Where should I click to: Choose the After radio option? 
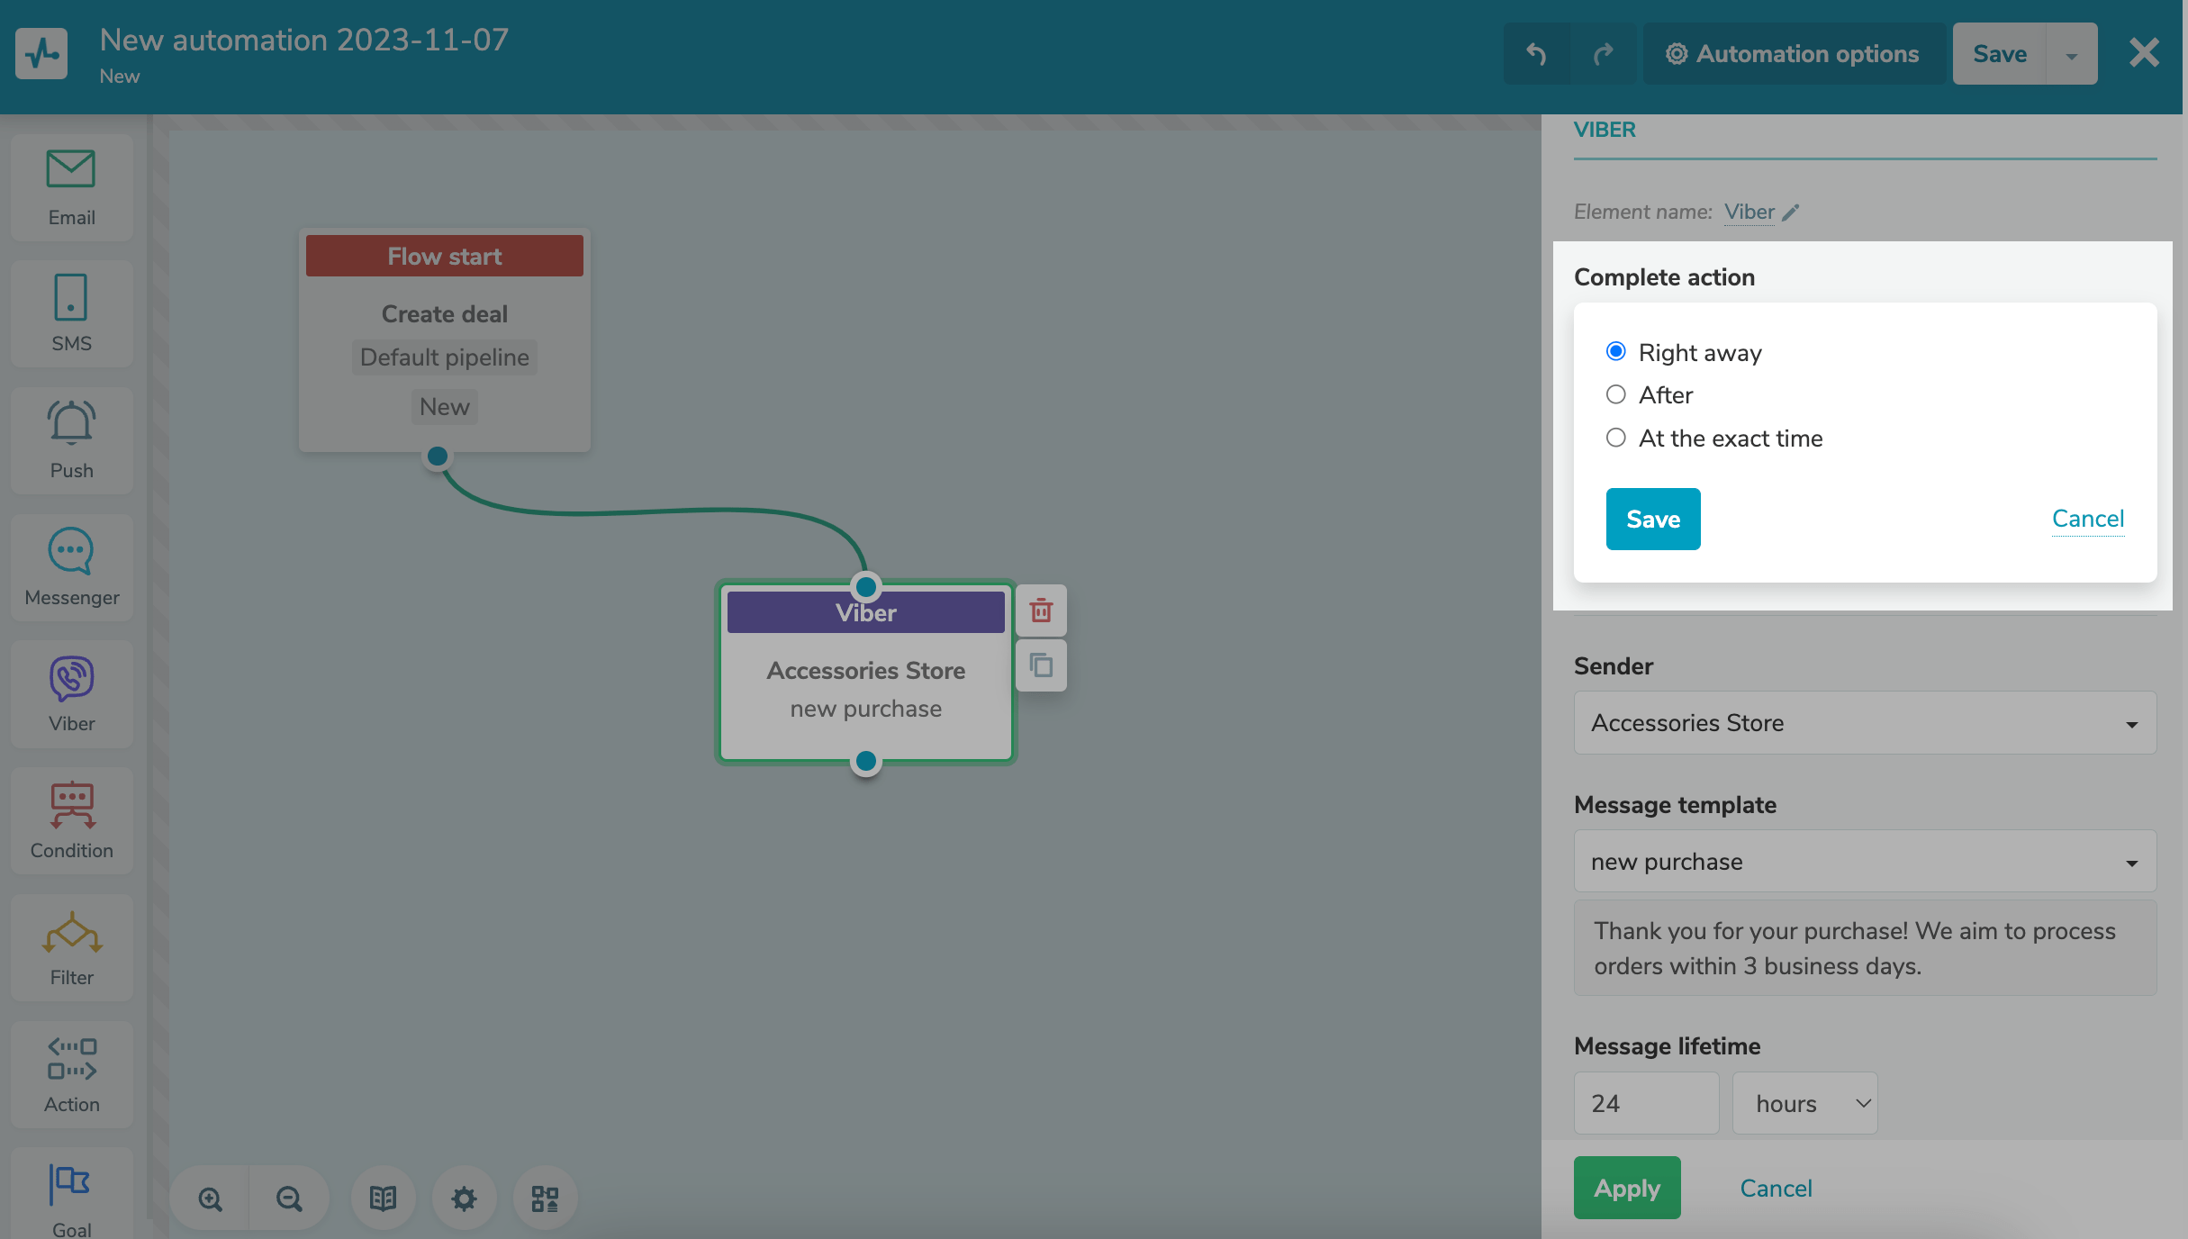[x=1616, y=394]
